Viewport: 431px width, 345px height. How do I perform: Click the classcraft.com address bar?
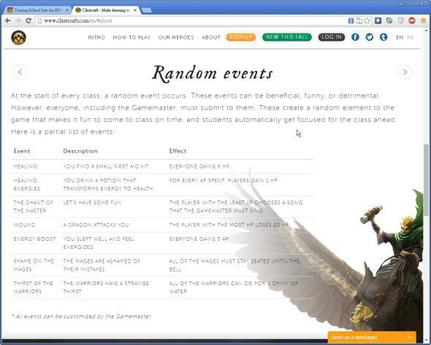click(192, 20)
